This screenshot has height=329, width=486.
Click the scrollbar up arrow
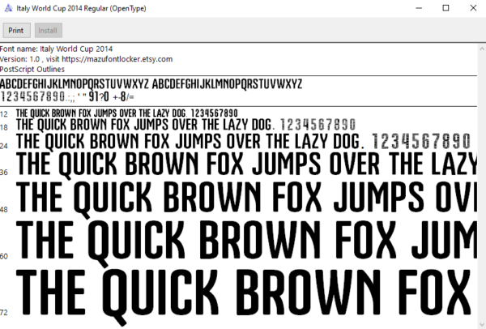coord(482,49)
